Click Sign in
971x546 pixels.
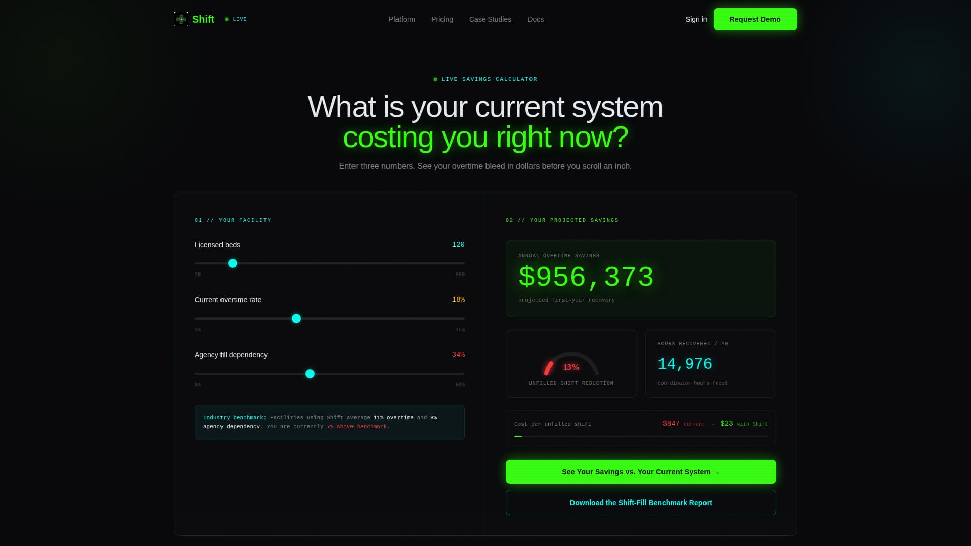click(x=696, y=19)
